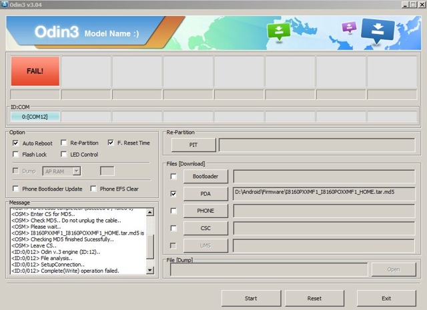
Task: Toggle the F. Reset Time checkbox
Action: click(111, 143)
